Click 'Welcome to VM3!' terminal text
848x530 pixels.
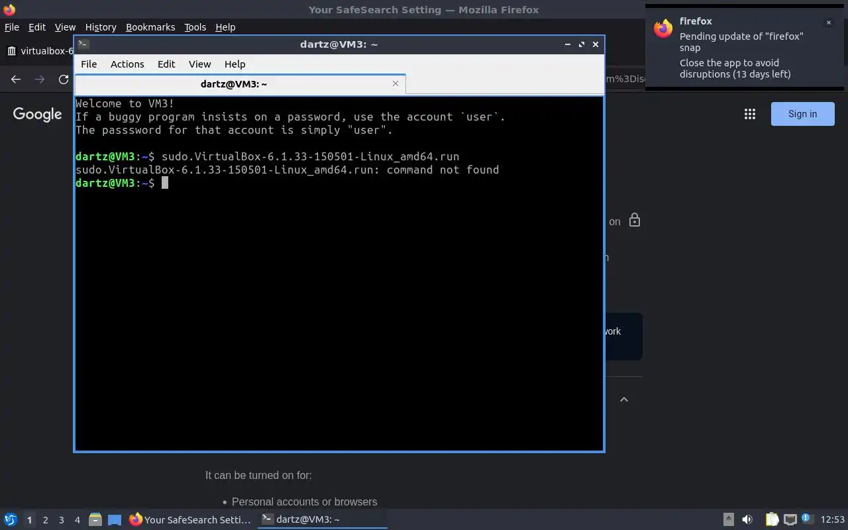[x=125, y=103]
